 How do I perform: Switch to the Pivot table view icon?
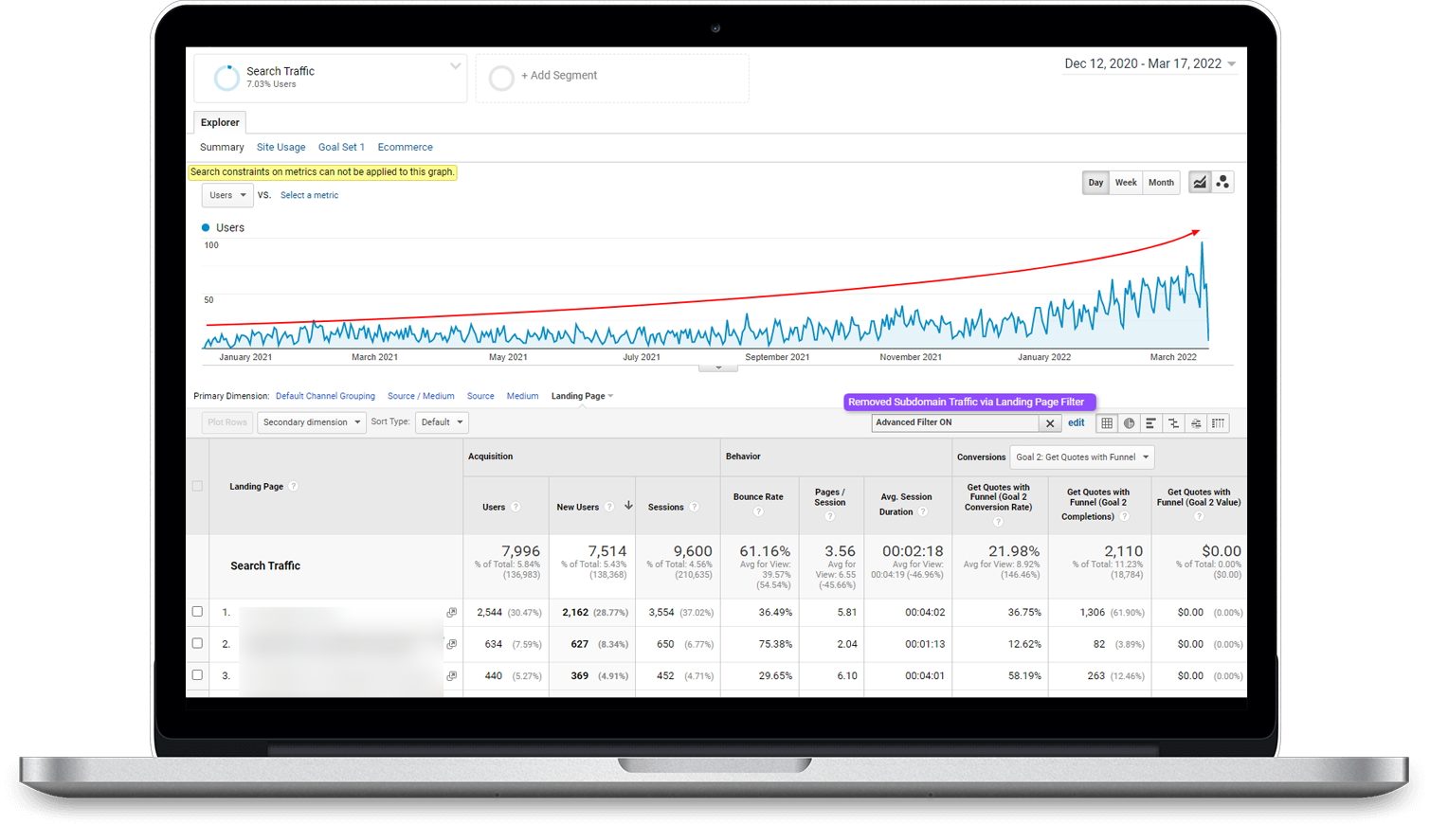coord(1218,423)
